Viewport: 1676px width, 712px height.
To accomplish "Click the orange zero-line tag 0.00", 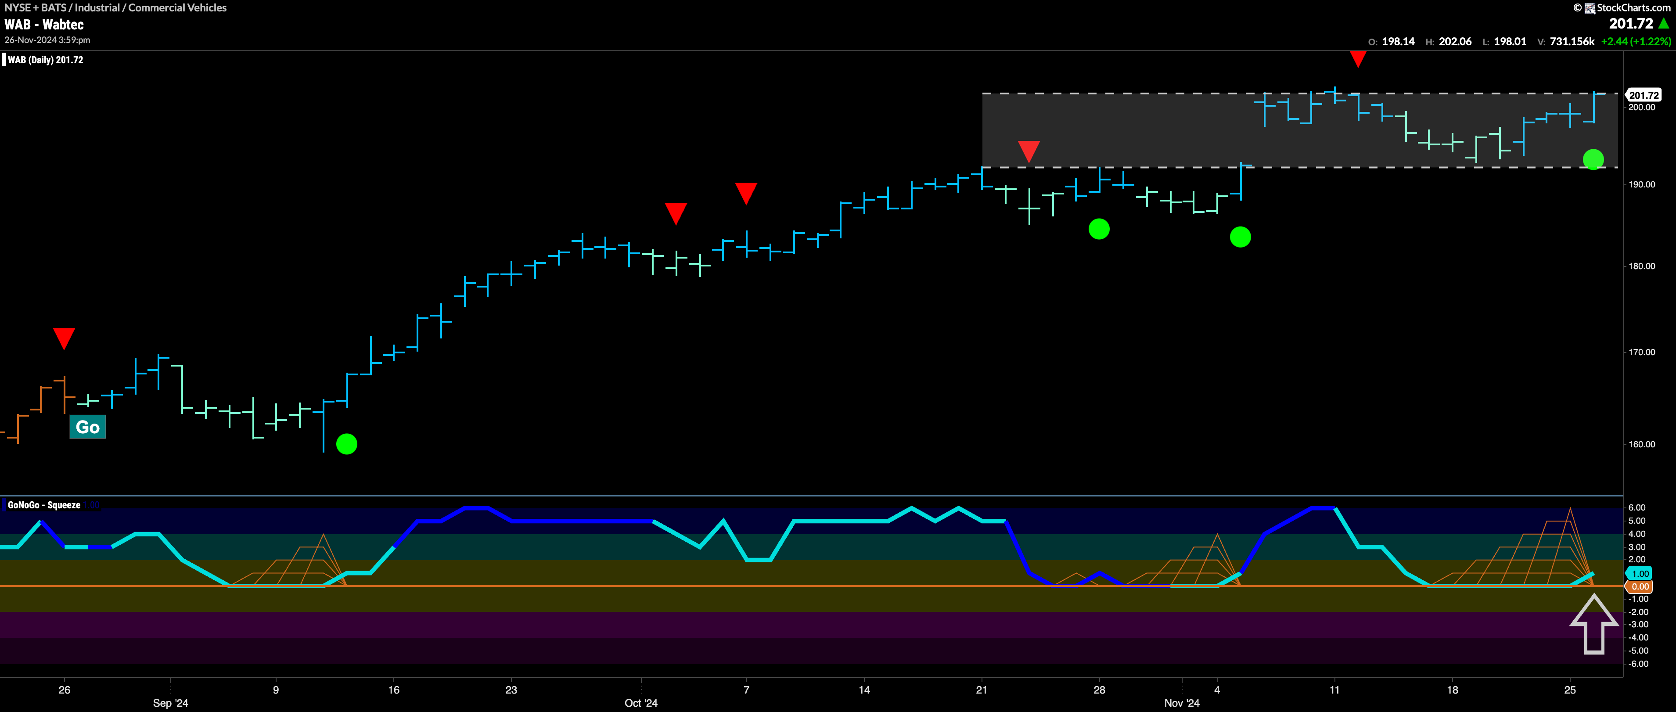I will pyautogui.click(x=1640, y=586).
